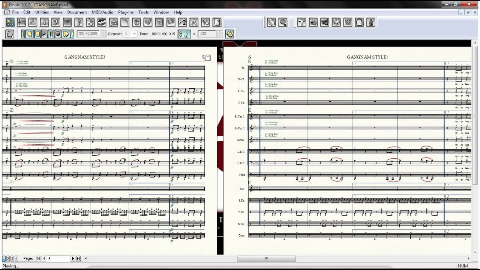Select the Page Layout tool
This screenshot has width=480, height=270.
217,22
